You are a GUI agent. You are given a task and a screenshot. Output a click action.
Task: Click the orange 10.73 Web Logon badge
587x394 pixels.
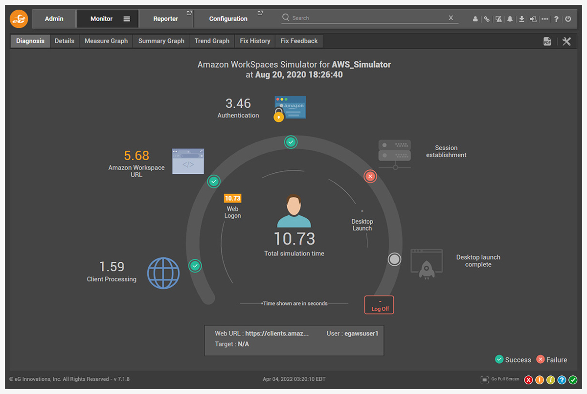[x=233, y=198]
